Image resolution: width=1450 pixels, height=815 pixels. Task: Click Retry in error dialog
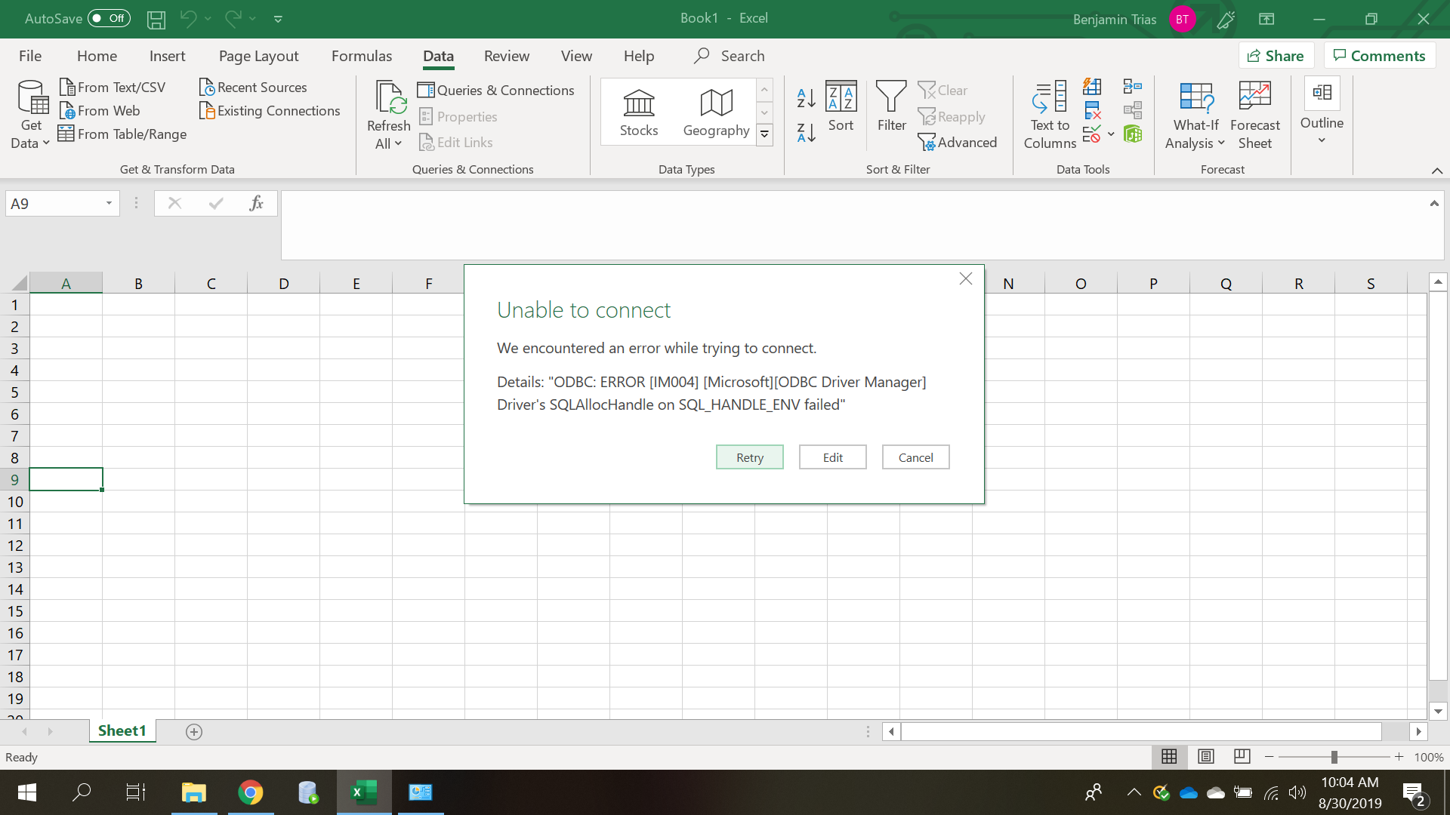coord(750,457)
